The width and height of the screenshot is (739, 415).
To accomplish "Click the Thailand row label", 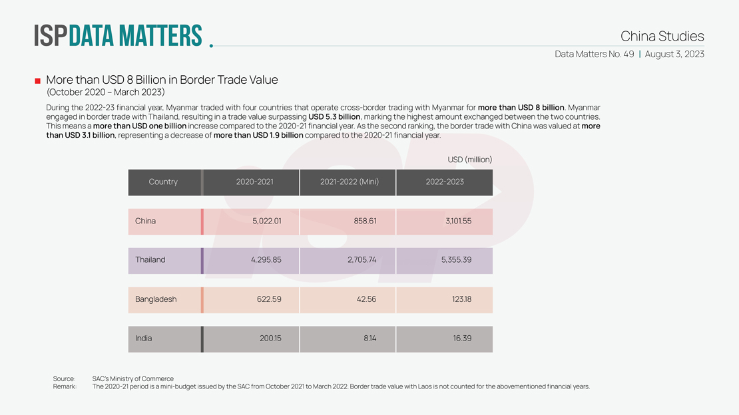I will click(x=150, y=260).
